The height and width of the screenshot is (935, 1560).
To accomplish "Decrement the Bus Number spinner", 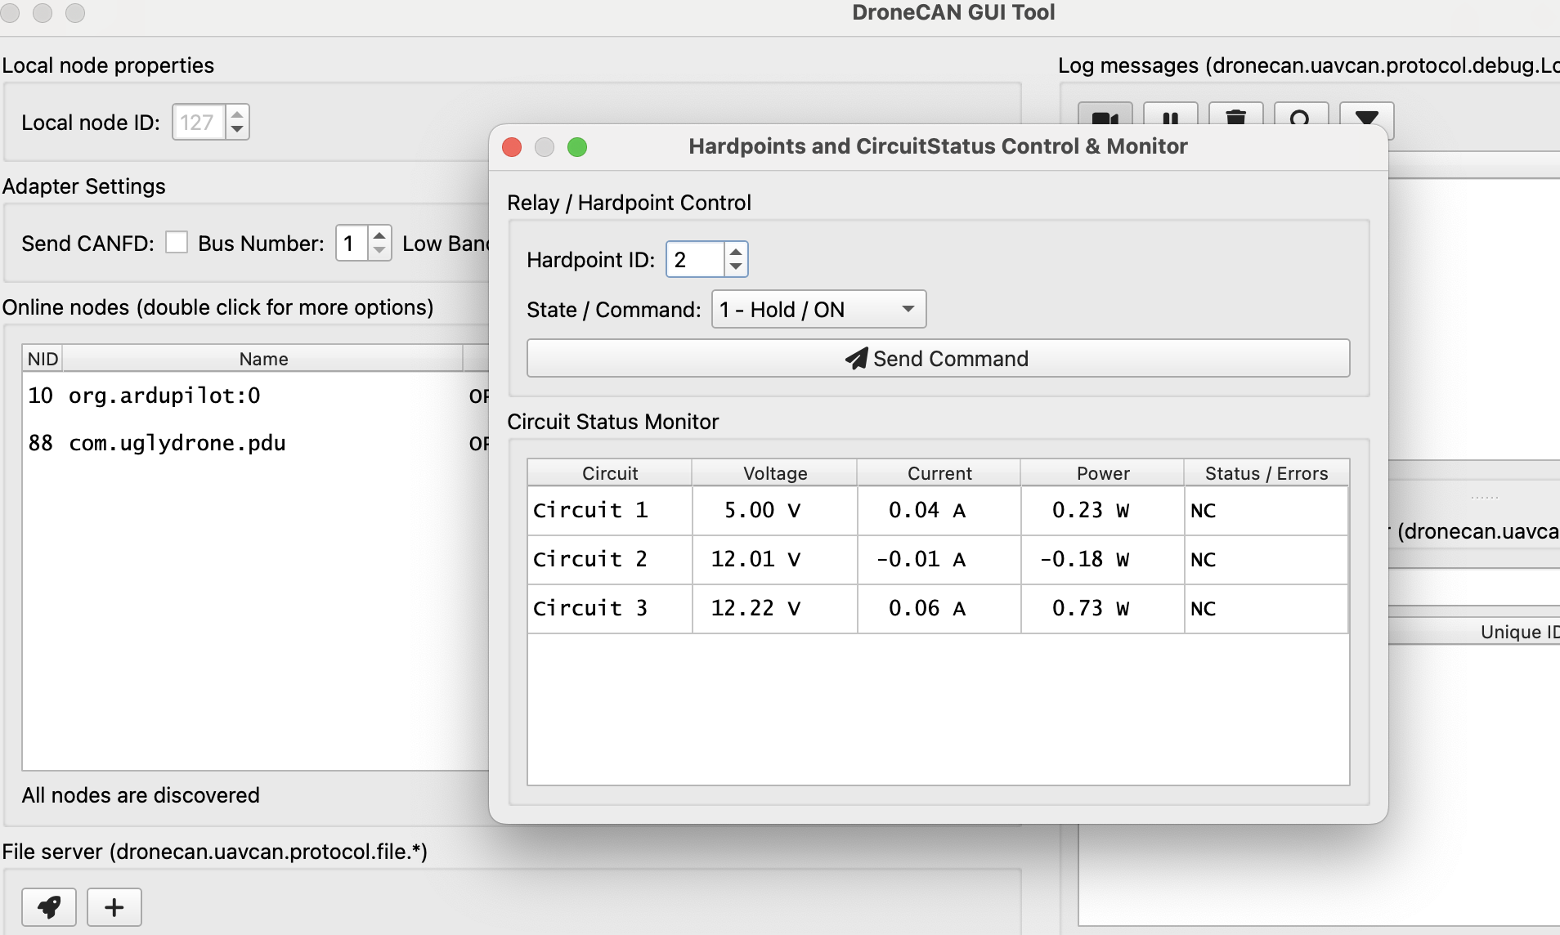I will 379,251.
